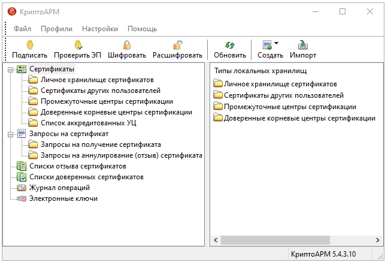
Task: Click the Электронные ключи token icon
Action: point(22,198)
